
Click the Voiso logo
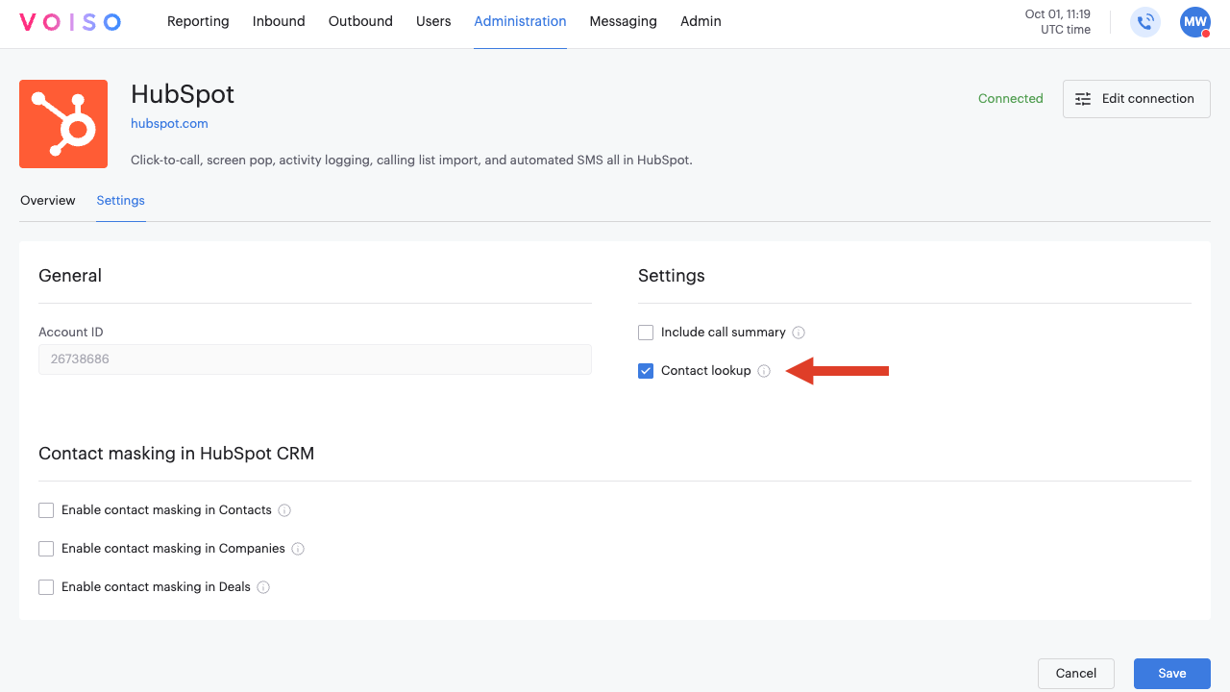(70, 22)
